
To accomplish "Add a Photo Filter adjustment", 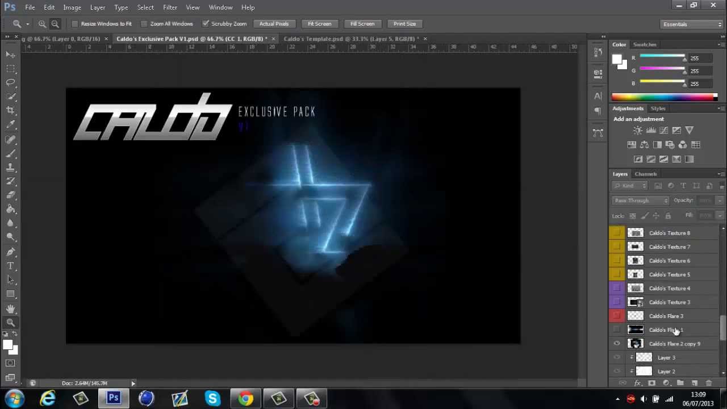I will [670, 145].
